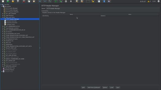Viewport: 161px width, 90px height.
Task: Click Start no pauses toolbar icon
Action: pyautogui.click(x=61, y=1)
